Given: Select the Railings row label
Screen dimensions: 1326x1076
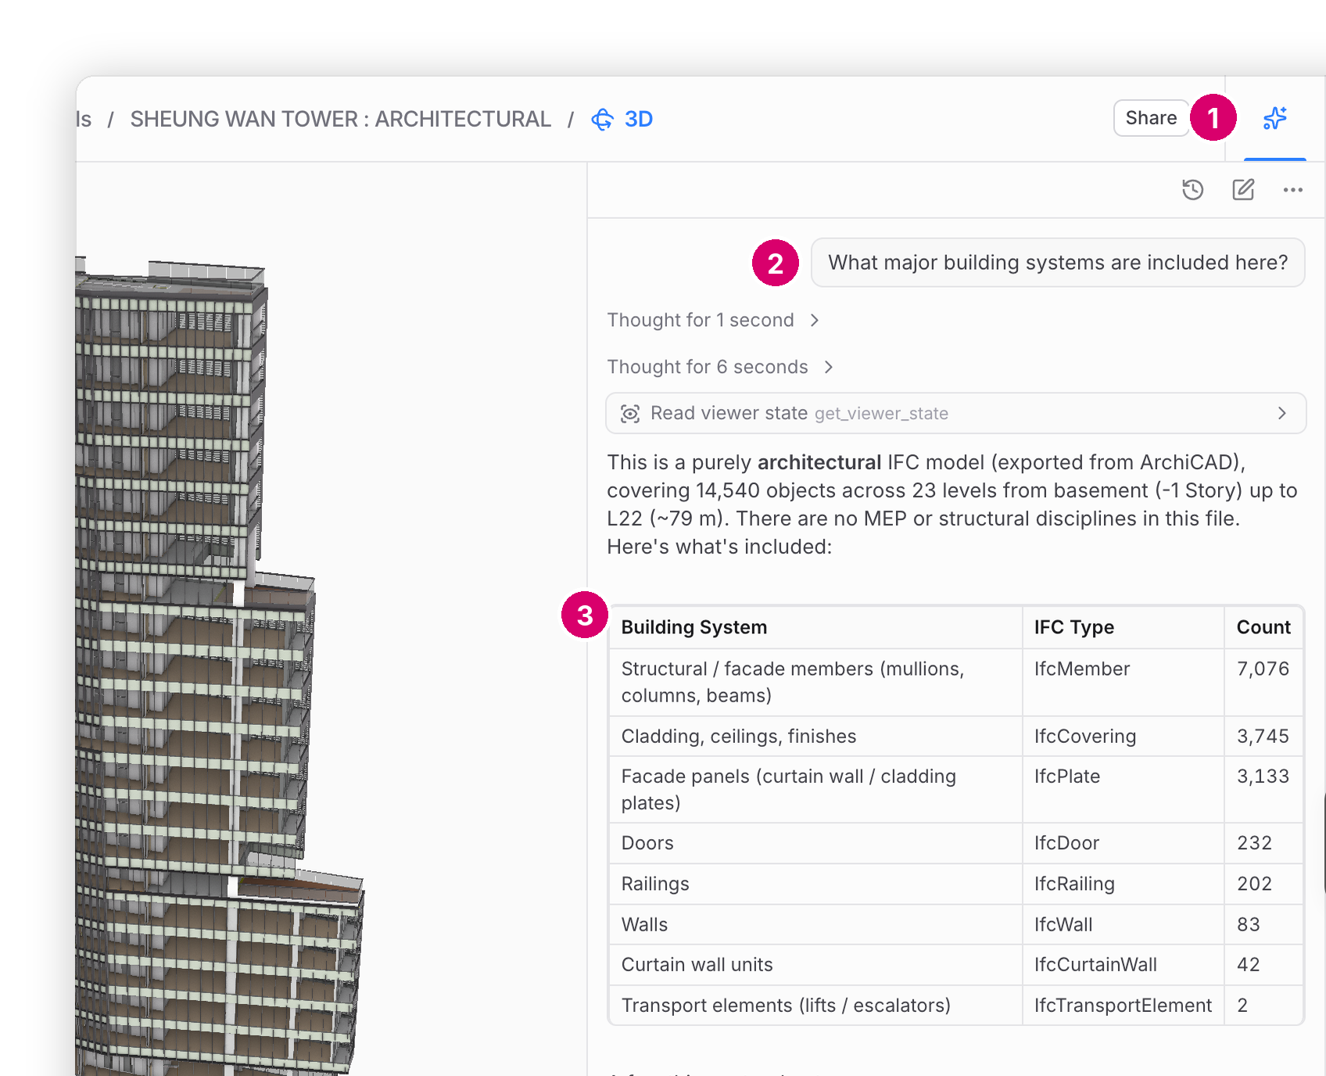Looking at the screenshot, I should coord(654,884).
